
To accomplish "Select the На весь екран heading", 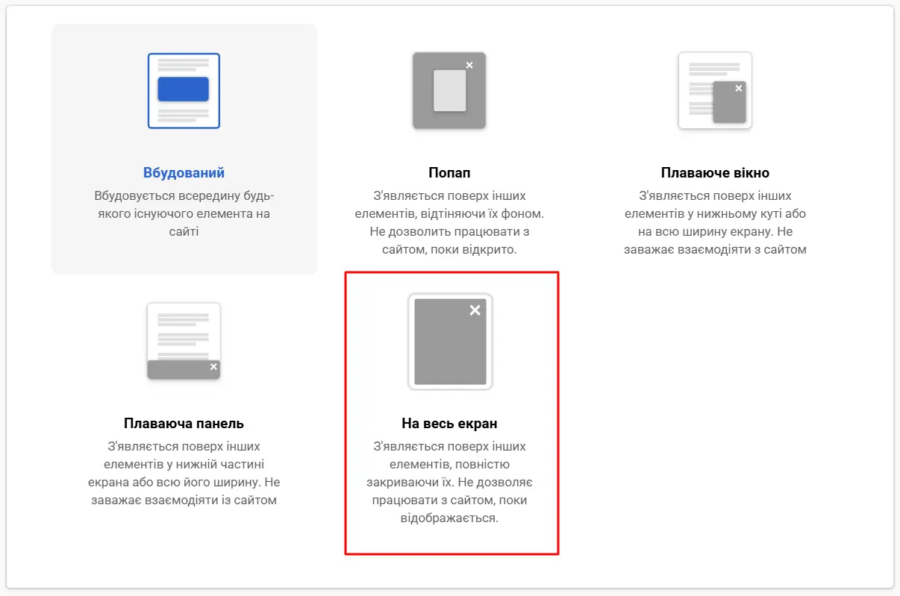I will (449, 424).
